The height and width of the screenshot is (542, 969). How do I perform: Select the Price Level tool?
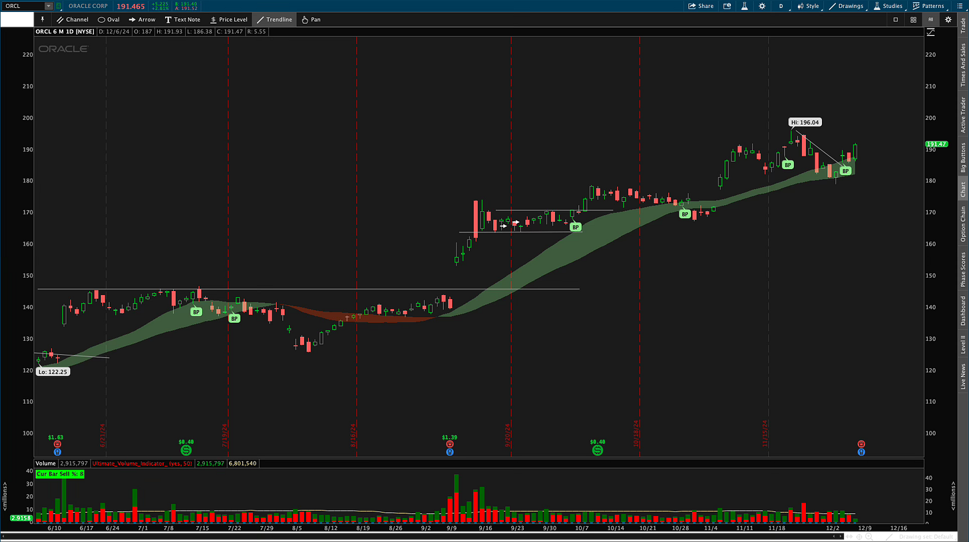tap(228, 19)
